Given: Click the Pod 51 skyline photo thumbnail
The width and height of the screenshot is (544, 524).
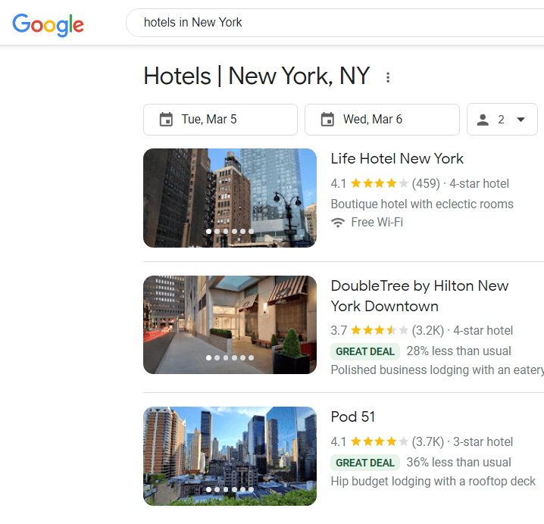Looking at the screenshot, I should pos(230,456).
